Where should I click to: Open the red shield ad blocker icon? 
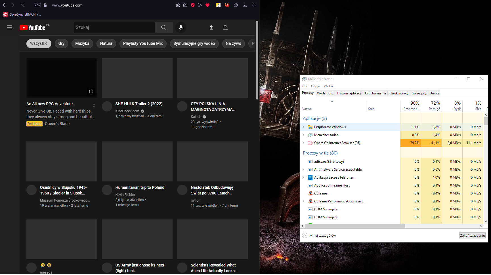[x=193, y=5]
